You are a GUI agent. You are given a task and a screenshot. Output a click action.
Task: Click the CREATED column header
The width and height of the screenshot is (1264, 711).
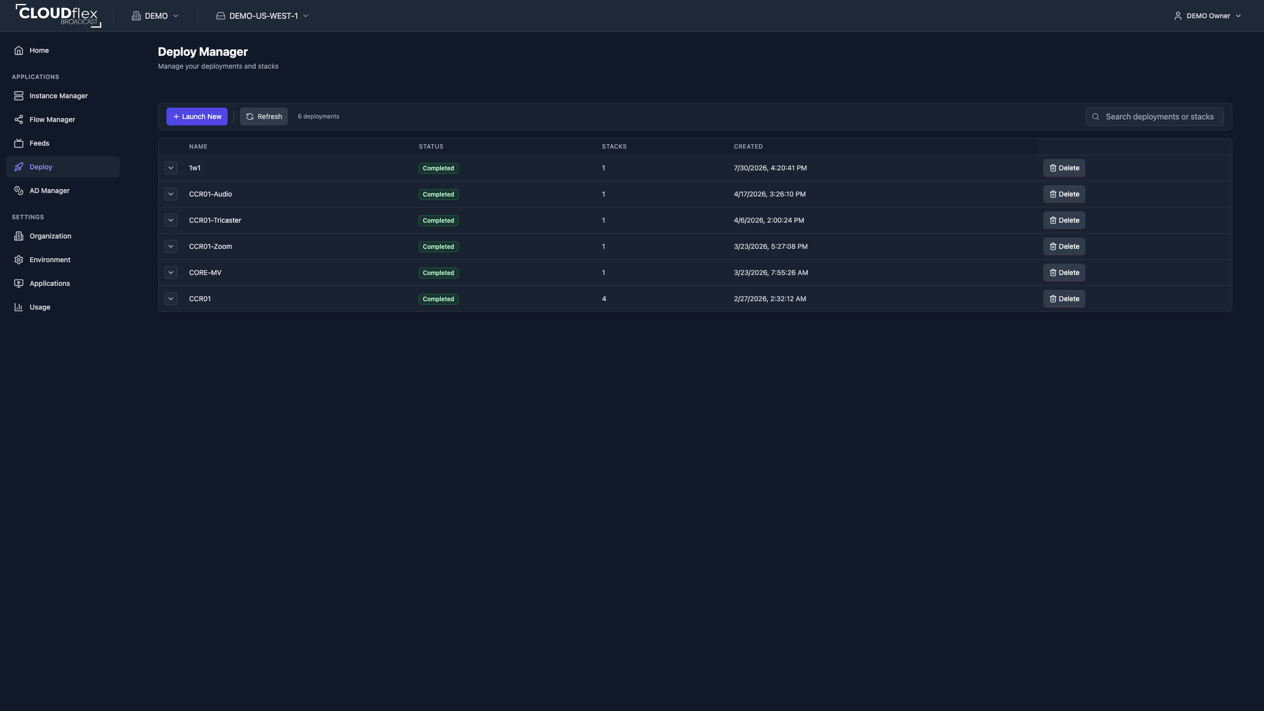click(748, 147)
